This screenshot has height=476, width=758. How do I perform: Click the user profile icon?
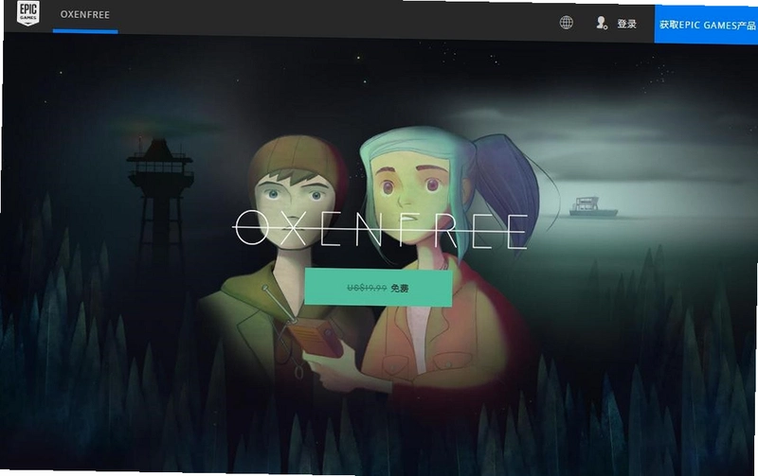tap(602, 23)
